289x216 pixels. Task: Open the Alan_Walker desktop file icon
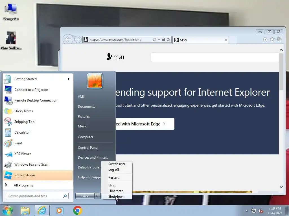[x=11, y=40]
